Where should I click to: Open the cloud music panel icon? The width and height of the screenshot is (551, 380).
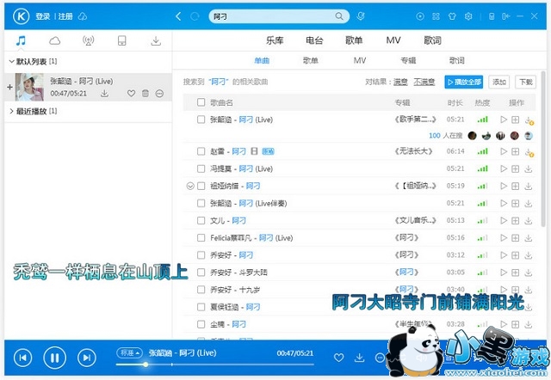55,40
